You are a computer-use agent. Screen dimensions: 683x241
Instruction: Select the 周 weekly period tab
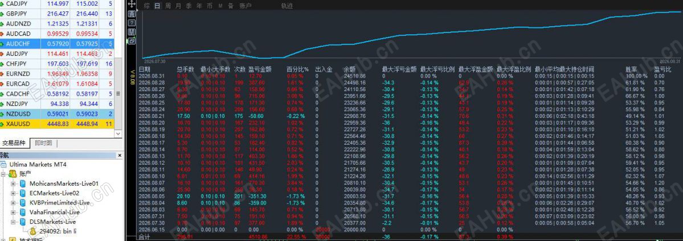[x=167, y=6]
